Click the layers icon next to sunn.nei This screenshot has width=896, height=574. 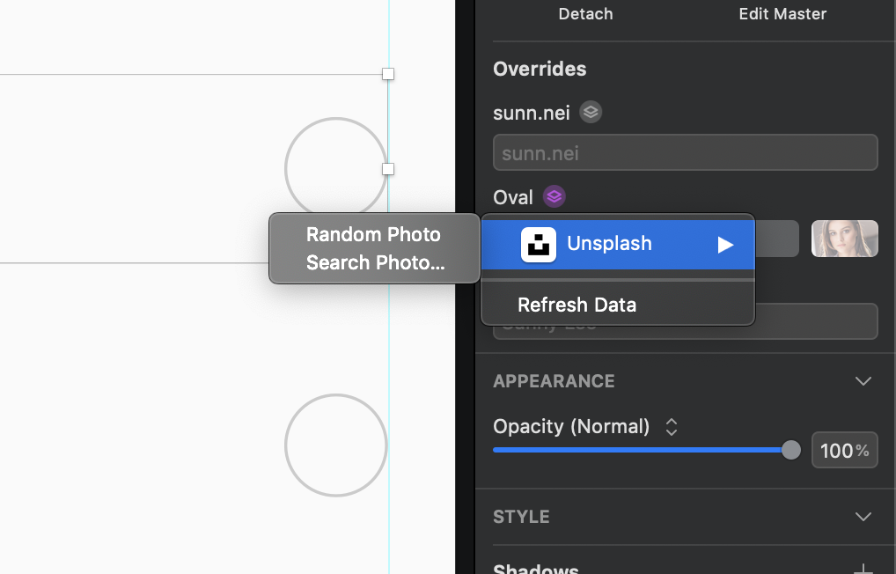(591, 113)
